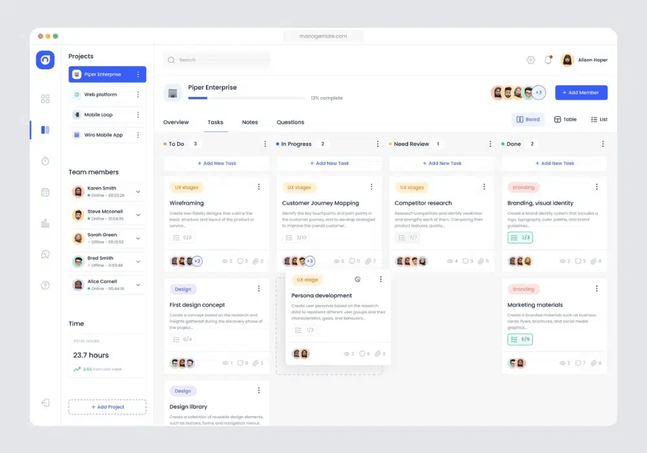The height and width of the screenshot is (453, 647).
Task: Open the Questions tab
Action: click(x=290, y=122)
